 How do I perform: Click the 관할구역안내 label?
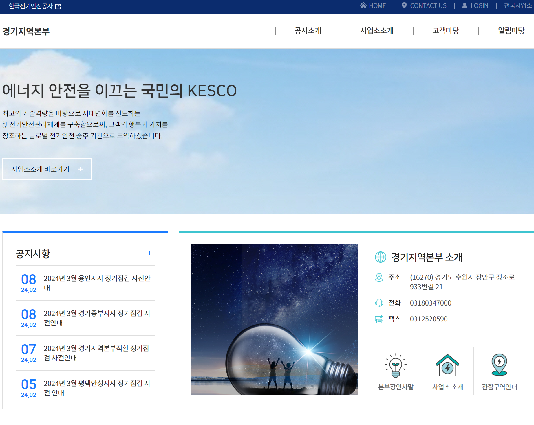(499, 387)
